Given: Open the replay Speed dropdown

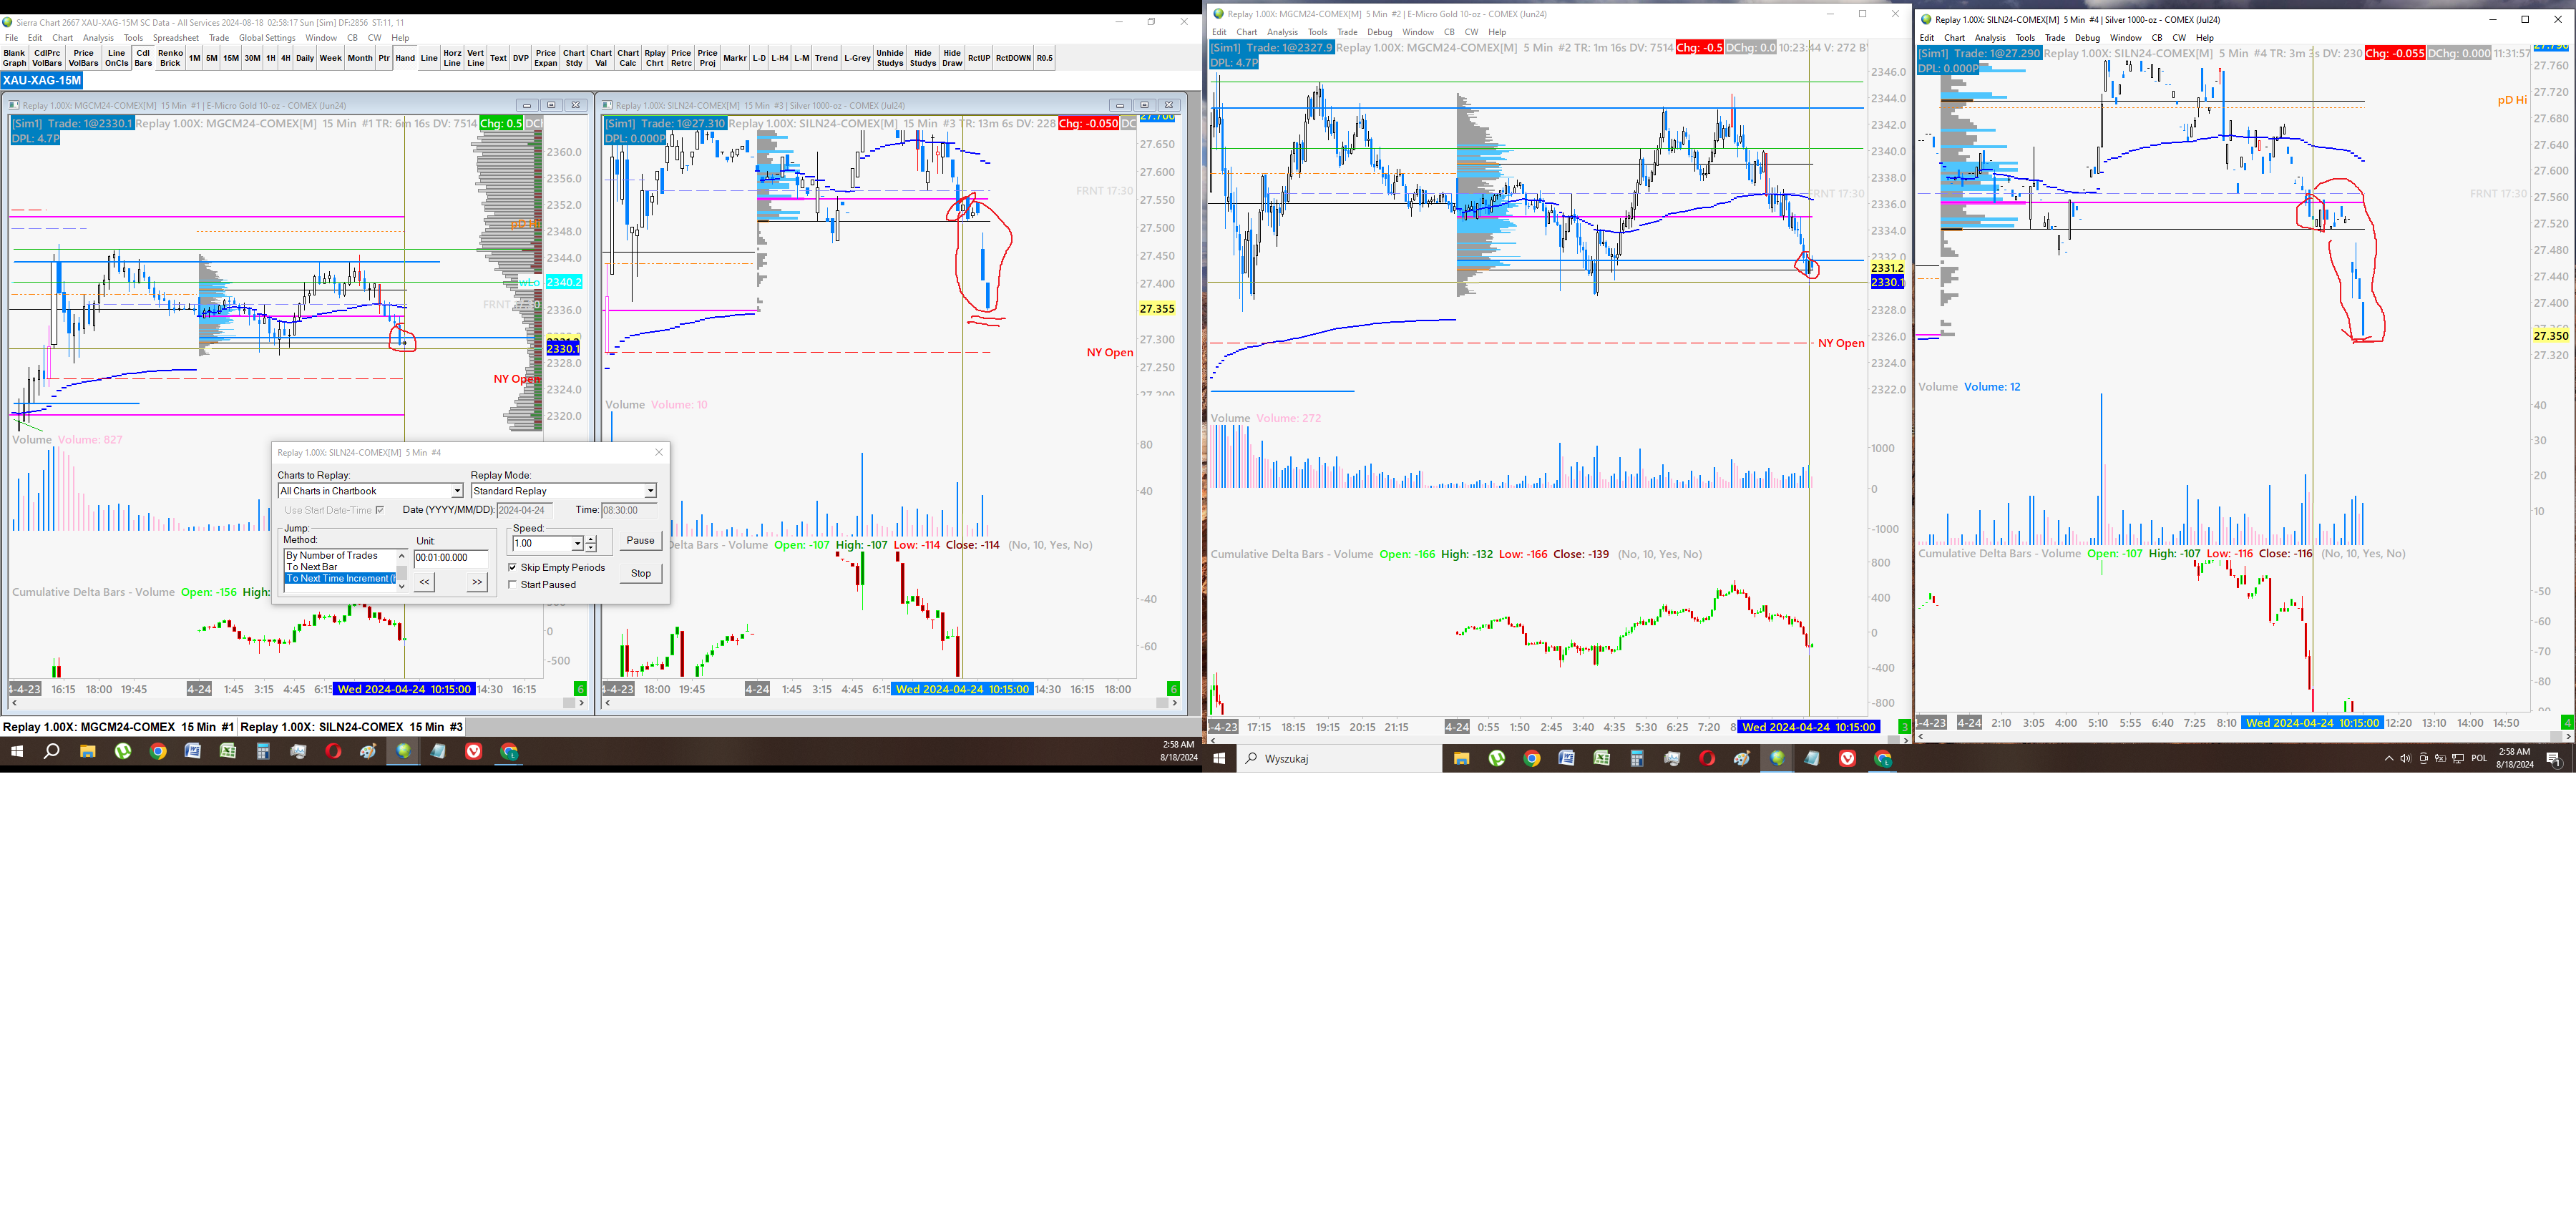Looking at the screenshot, I should 577,544.
